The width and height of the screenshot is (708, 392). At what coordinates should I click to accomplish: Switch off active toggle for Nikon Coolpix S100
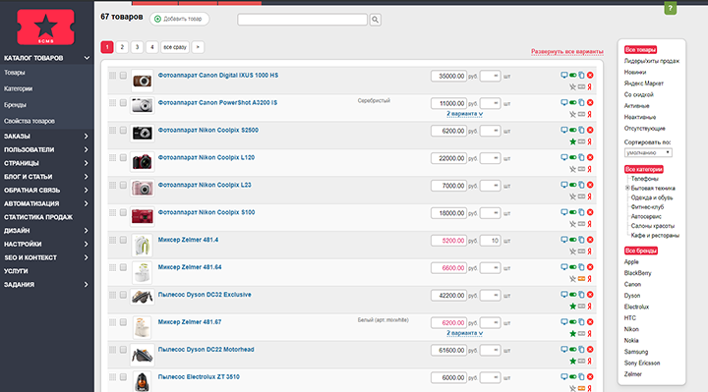tap(573, 212)
